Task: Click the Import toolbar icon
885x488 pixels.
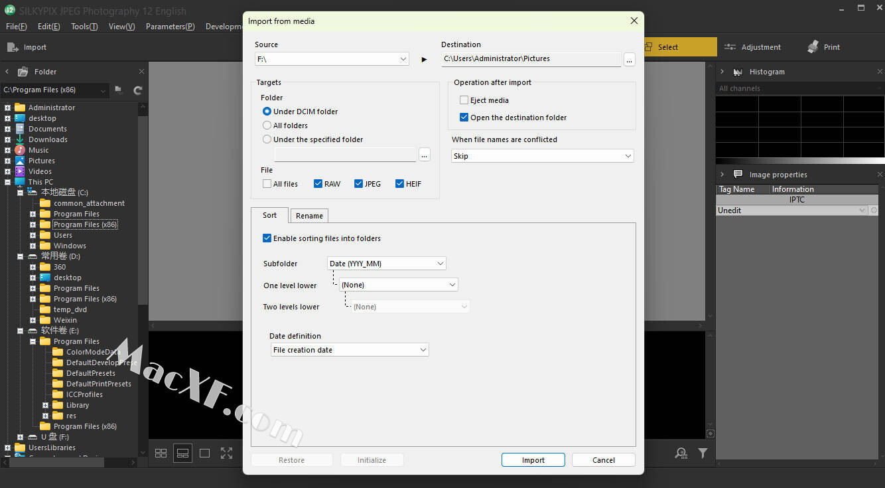Action: [13, 47]
